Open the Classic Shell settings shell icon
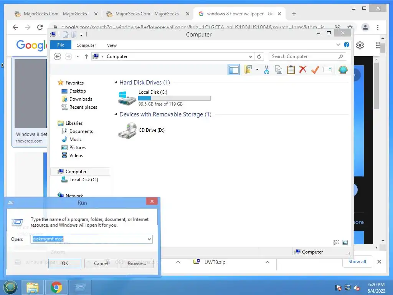The height and width of the screenshot is (295, 393). coord(343,70)
